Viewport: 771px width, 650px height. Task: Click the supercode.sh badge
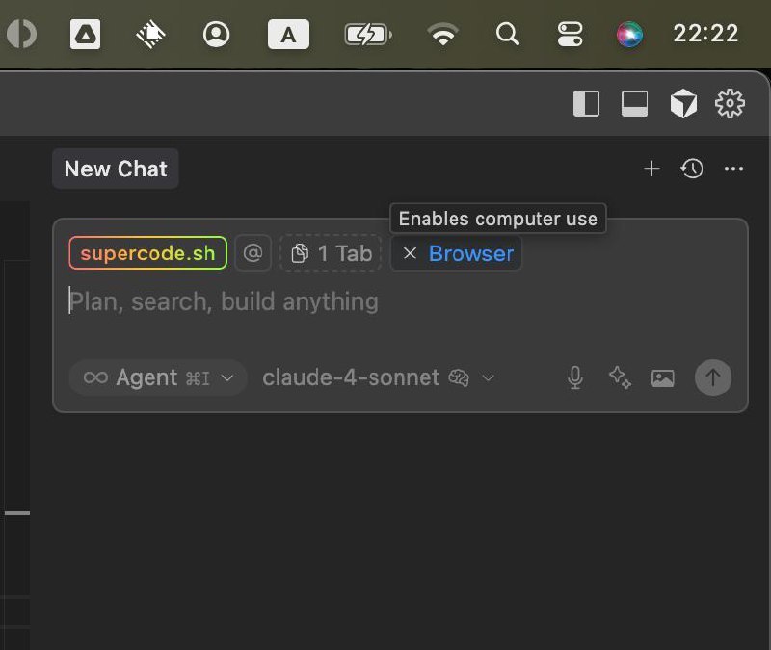click(147, 253)
